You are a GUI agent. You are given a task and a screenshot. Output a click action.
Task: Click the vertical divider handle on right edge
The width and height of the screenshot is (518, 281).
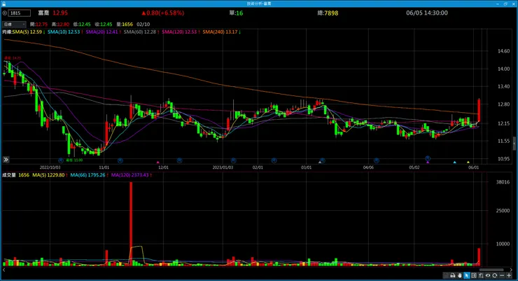click(x=514, y=144)
